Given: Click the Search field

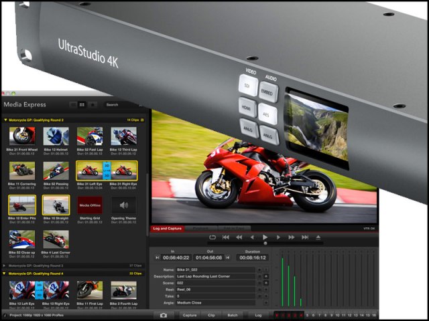Looking at the screenshot, I should [x=121, y=104].
